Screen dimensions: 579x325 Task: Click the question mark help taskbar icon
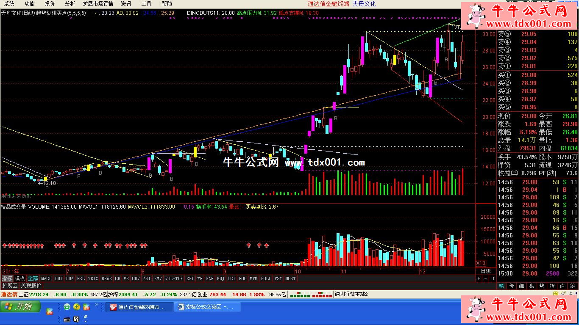click(x=76, y=319)
